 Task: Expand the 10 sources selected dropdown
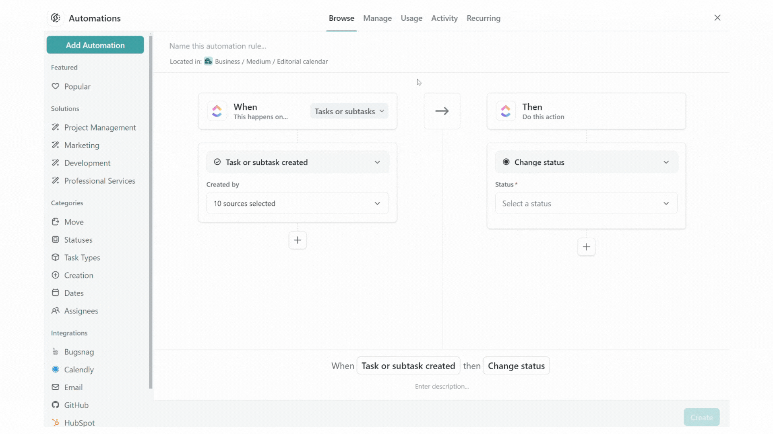[x=298, y=204]
